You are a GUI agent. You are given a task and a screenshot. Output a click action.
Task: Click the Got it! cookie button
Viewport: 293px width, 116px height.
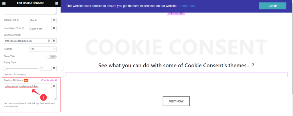click(x=272, y=6)
